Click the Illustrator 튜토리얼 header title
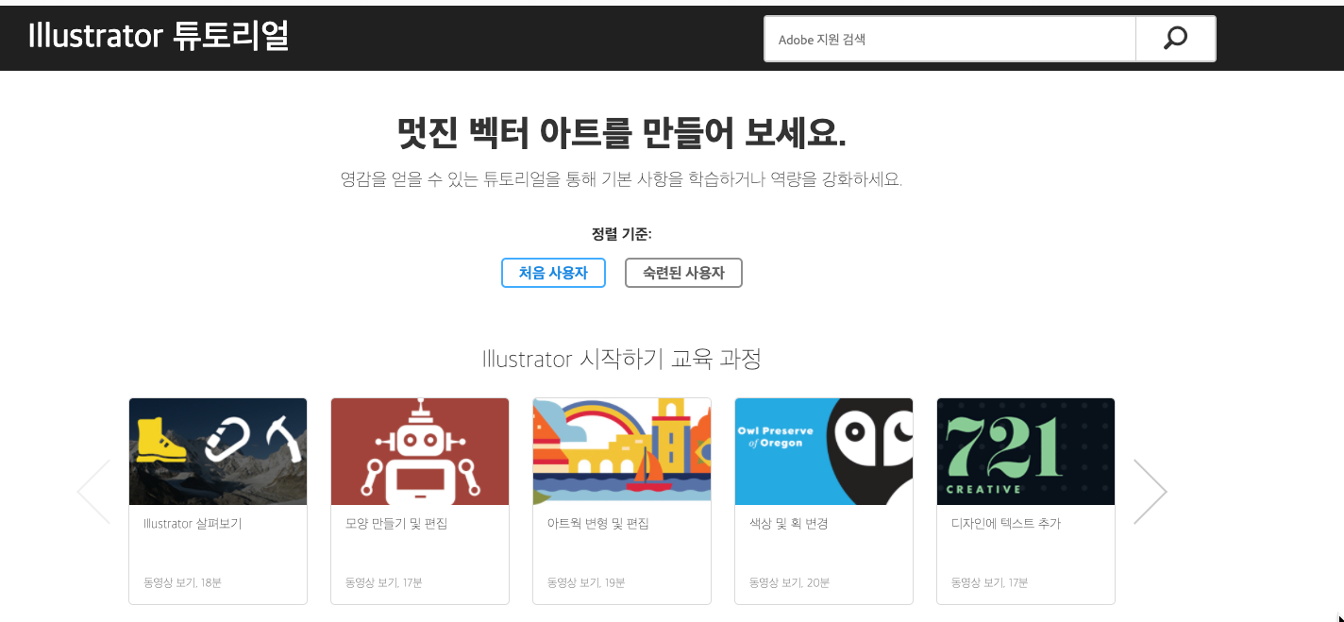Image resolution: width=1344 pixels, height=622 pixels. point(159,36)
